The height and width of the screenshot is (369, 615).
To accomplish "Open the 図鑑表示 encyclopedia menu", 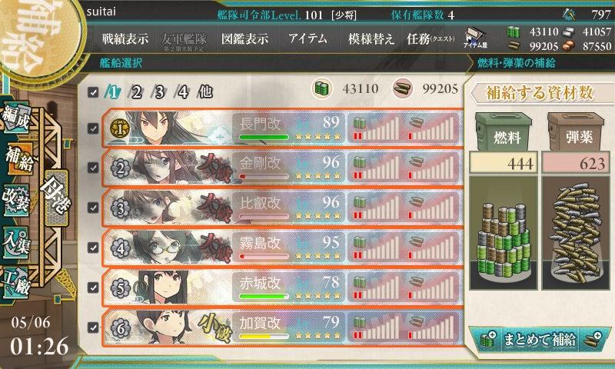I will point(245,38).
